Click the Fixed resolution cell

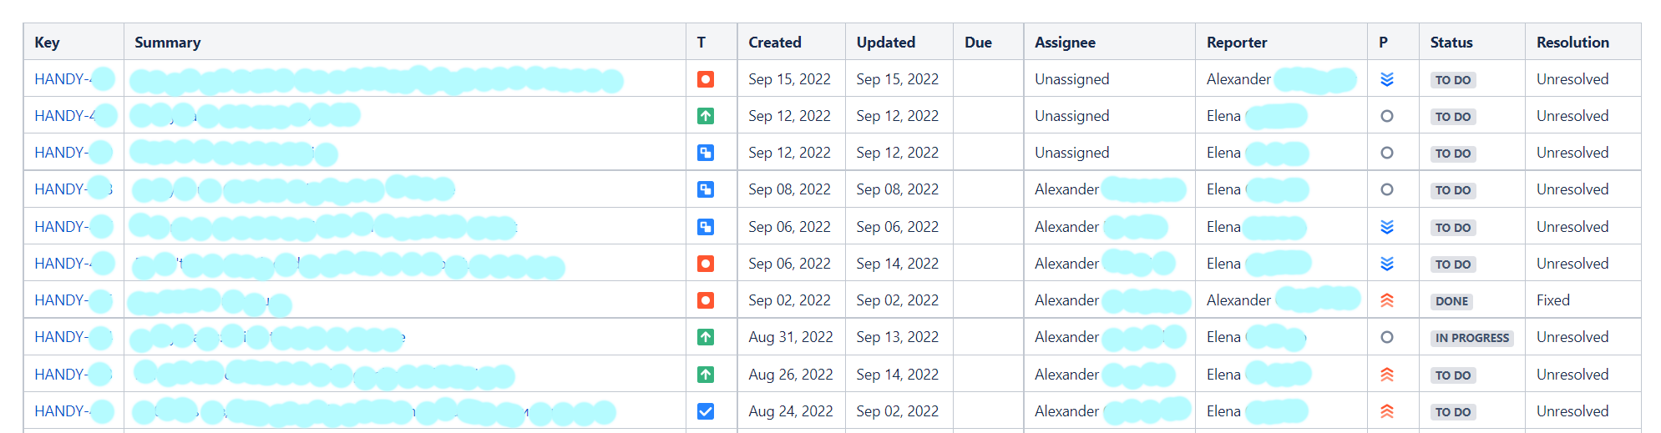[1553, 300]
